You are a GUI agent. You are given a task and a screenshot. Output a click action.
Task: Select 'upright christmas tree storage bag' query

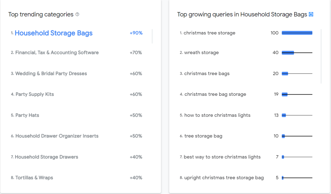click(x=224, y=178)
